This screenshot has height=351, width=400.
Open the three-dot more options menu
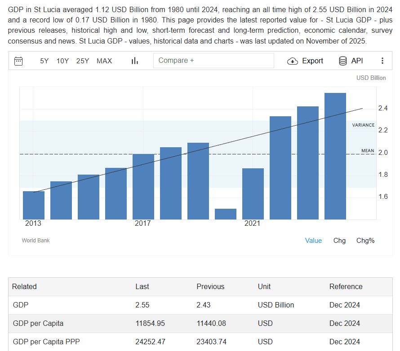[382, 61]
